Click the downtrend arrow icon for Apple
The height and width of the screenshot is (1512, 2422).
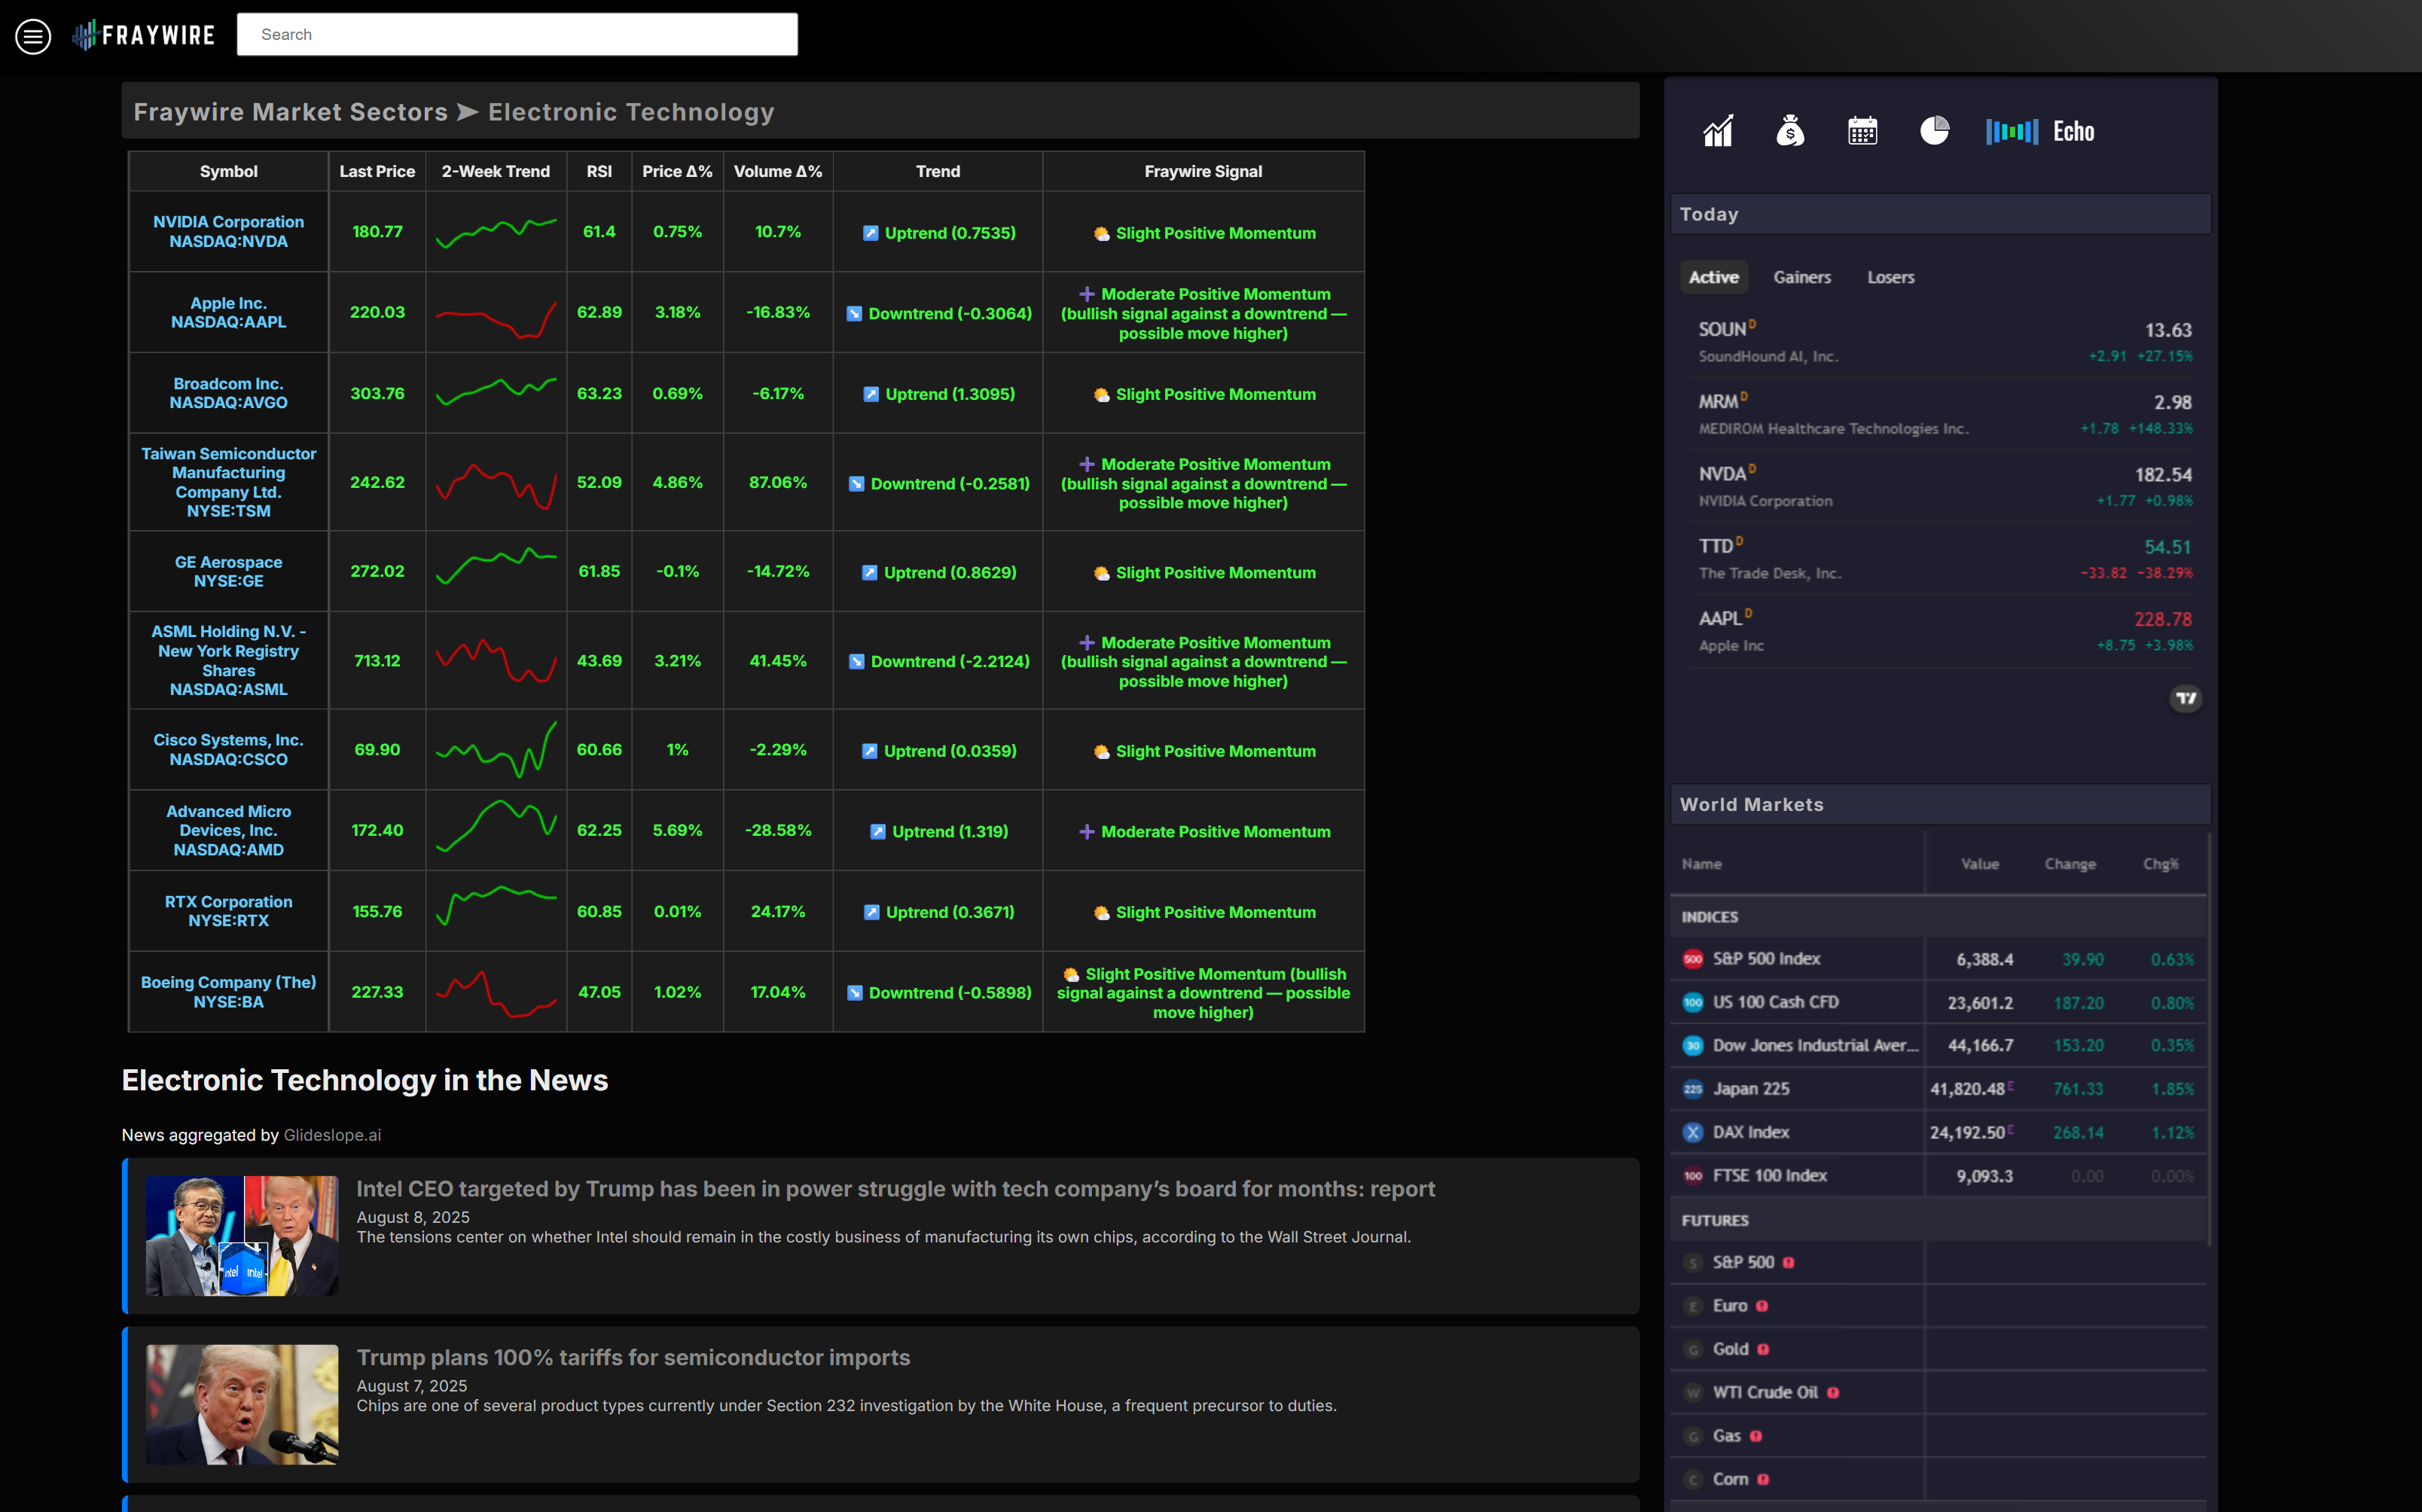click(x=854, y=314)
